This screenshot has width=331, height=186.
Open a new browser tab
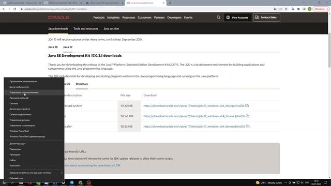pyautogui.click(x=170, y=3)
